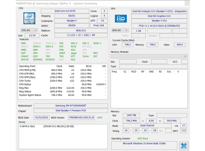Click the BIOS Version field
Viewport: 205px width, 151px height.
point(81,117)
